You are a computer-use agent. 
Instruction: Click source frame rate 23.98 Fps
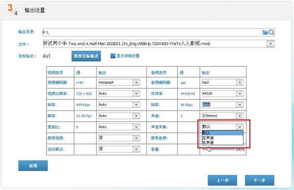coord(84,116)
